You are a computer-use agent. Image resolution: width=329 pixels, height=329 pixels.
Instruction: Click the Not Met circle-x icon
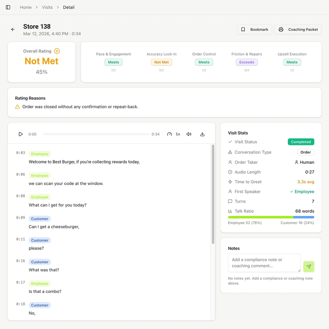point(57,51)
